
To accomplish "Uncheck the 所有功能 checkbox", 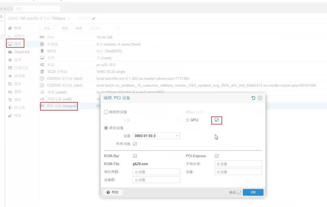I will [x=135, y=144].
